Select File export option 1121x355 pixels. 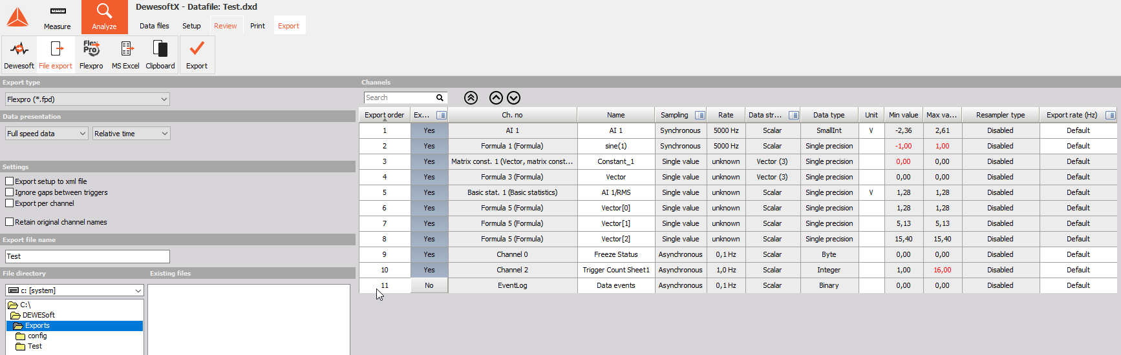[x=56, y=55]
